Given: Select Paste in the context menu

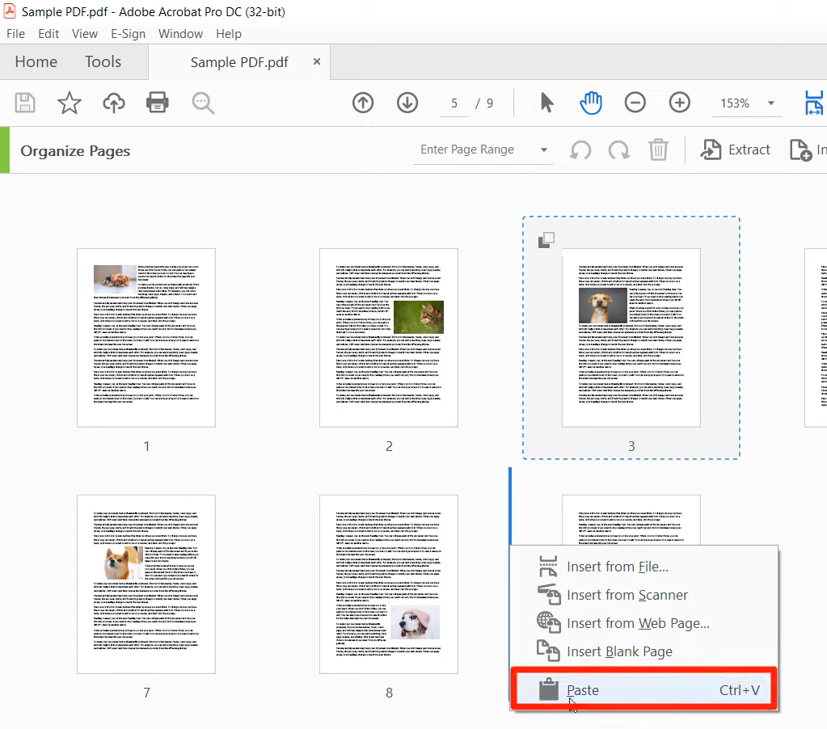Looking at the screenshot, I should pyautogui.click(x=643, y=690).
